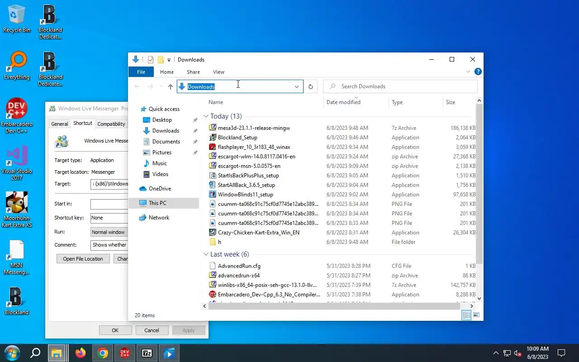Click OK in Properties dialog
Screen dimensions: 579x362
pos(115,330)
